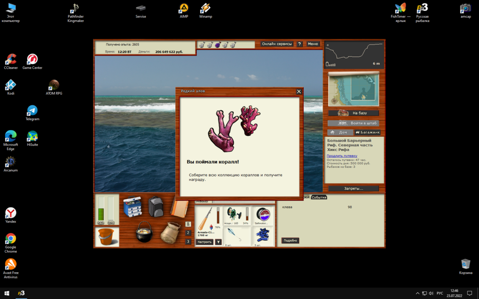479x299 pixels.
Task: Click the reef map thumbnail
Action: coord(354,89)
